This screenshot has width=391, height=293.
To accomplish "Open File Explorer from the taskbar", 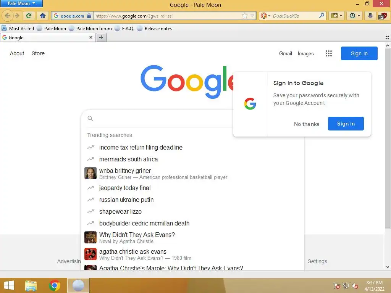I will click(x=31, y=285).
